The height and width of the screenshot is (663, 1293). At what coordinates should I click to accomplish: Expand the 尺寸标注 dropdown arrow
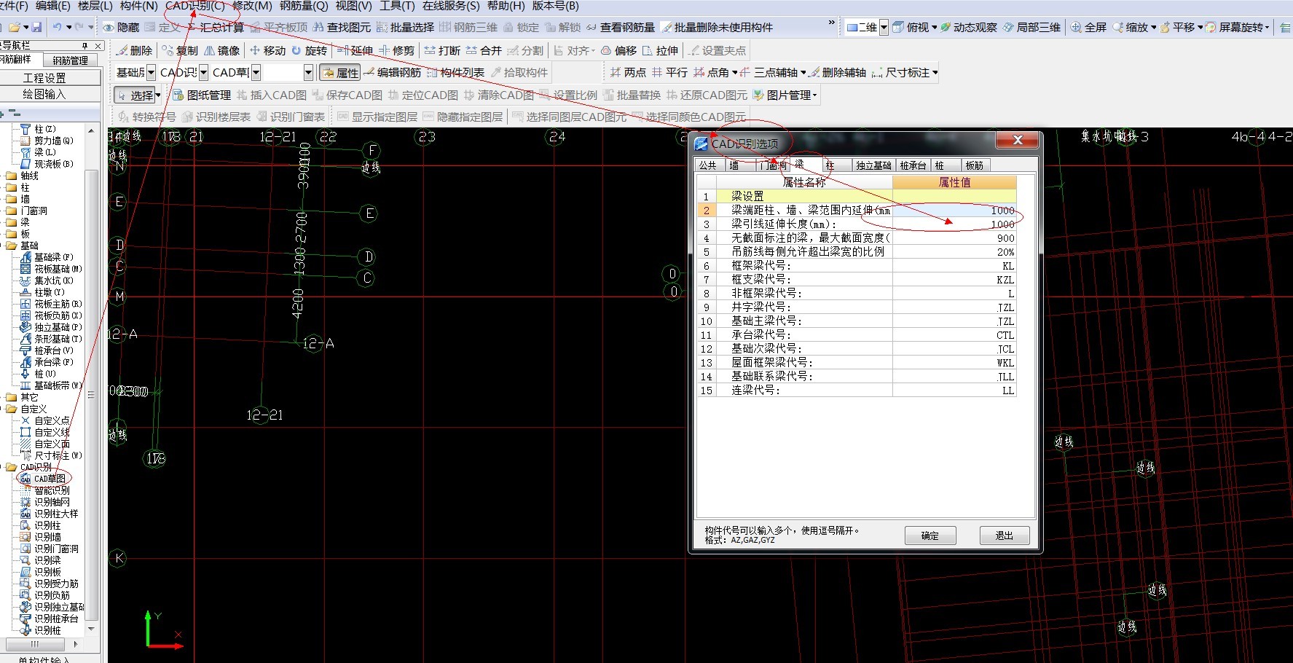point(935,72)
